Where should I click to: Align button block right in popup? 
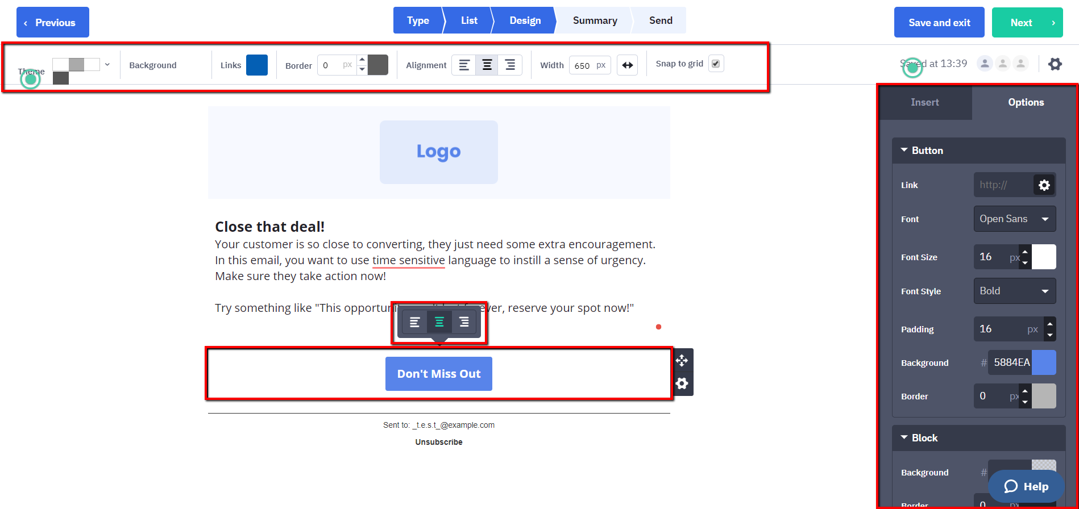[464, 322]
